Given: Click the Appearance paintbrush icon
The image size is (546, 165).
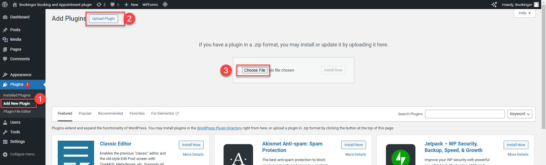Looking at the screenshot, I should click(x=5, y=75).
